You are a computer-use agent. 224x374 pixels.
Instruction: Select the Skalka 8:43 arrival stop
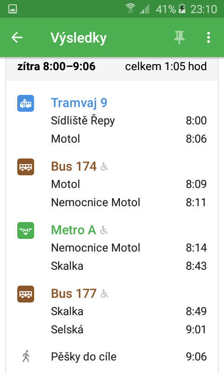[129, 266]
